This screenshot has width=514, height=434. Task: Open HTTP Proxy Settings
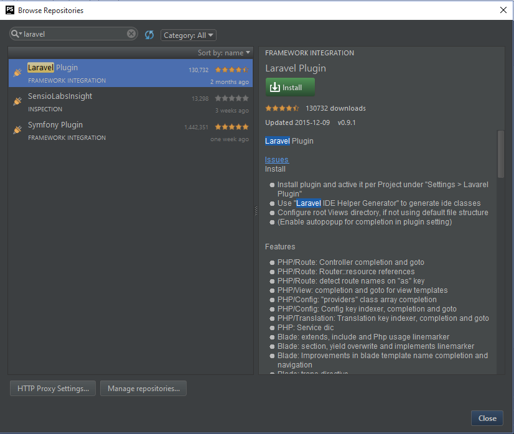pos(53,389)
